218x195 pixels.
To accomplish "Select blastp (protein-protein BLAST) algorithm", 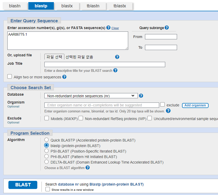I will (x=46, y=145).
